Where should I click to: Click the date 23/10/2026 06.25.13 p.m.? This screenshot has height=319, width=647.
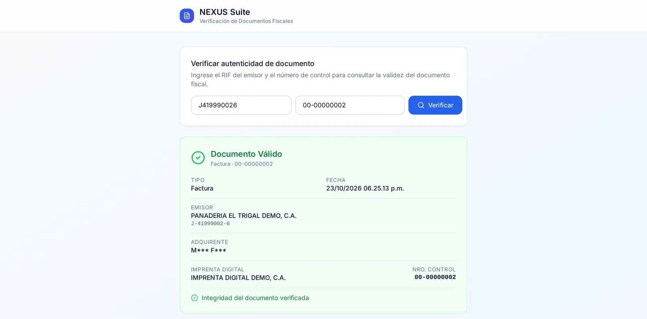pyautogui.click(x=365, y=188)
